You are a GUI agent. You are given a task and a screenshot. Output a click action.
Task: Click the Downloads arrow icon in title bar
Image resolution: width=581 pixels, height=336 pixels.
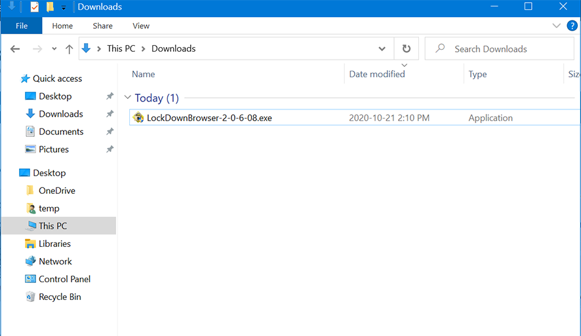12,6
